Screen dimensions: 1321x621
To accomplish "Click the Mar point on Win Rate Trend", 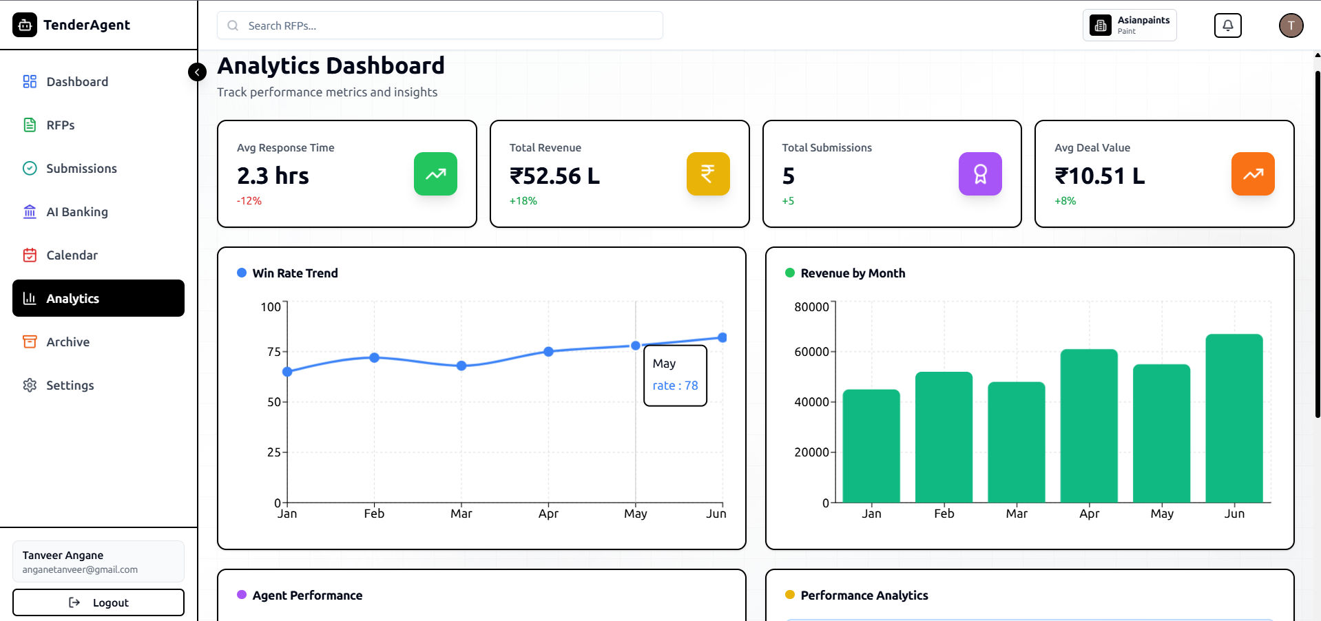I will coord(461,366).
